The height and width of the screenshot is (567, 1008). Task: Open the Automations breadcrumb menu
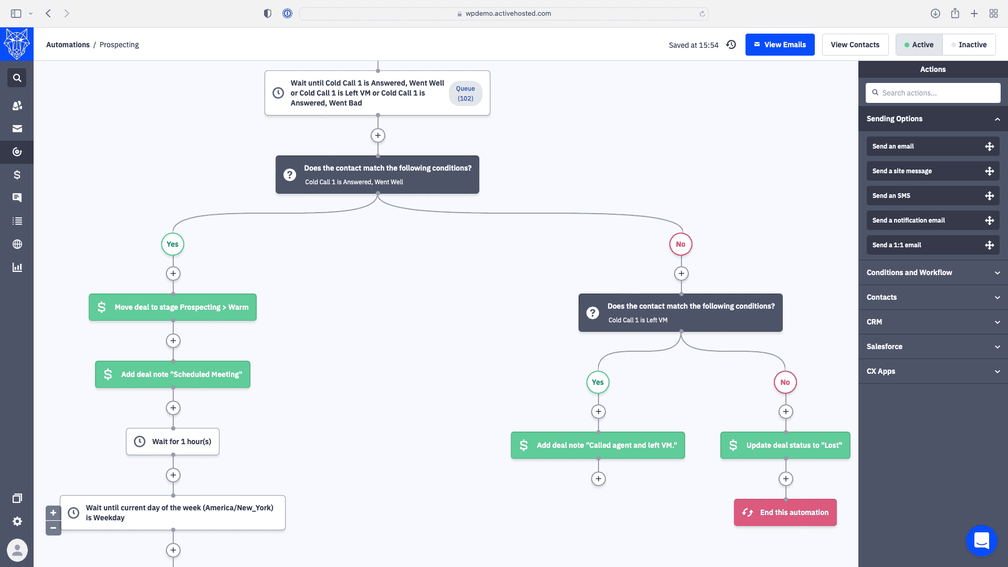67,44
